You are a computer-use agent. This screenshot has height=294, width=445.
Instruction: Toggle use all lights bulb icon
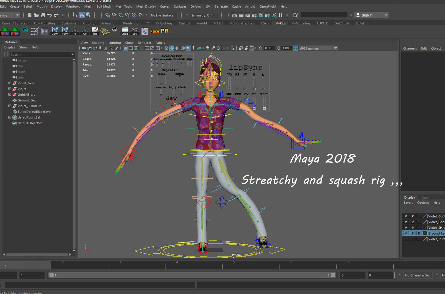point(194,48)
